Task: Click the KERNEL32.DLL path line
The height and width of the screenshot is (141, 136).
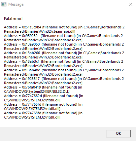Action: 37,91
